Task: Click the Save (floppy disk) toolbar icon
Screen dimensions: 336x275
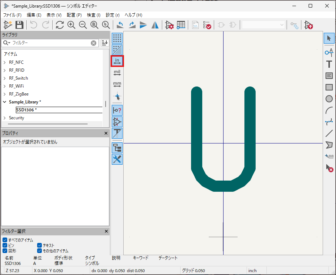Action: point(19,25)
